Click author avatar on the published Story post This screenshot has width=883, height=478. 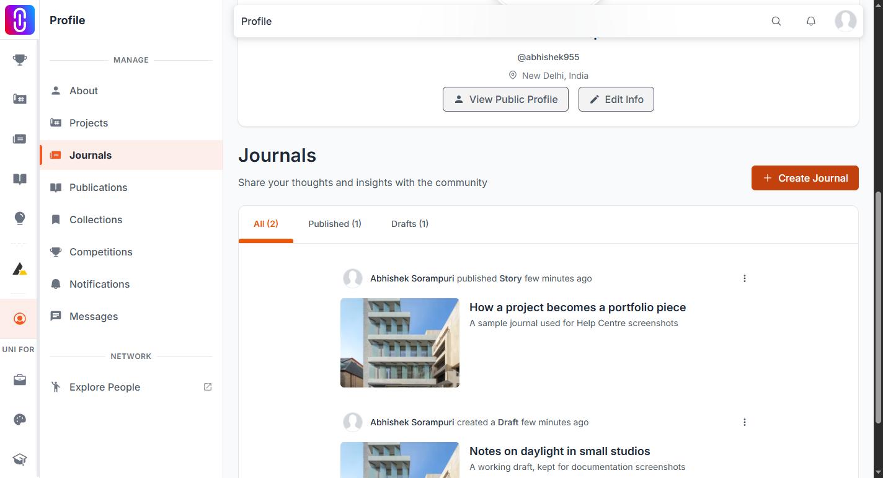[353, 278]
